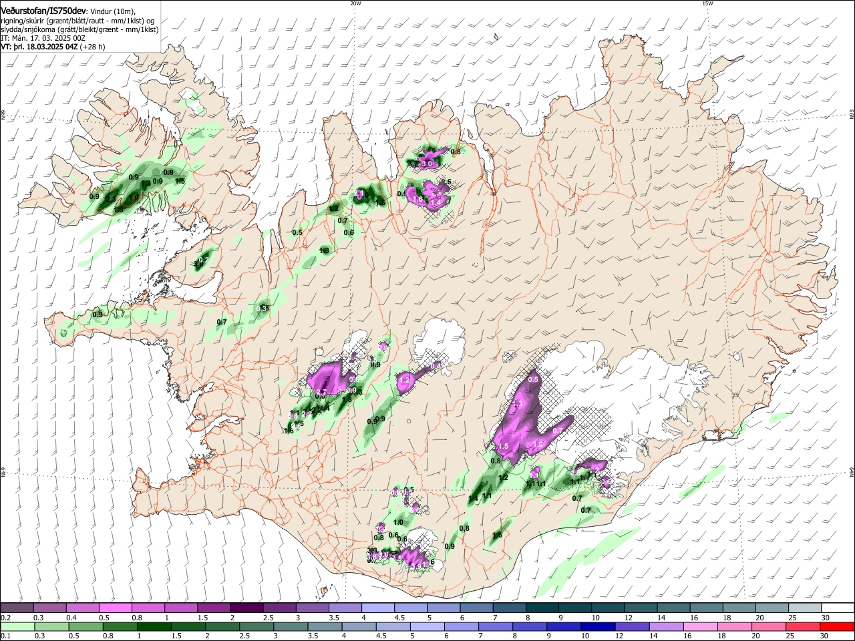Screen dimensions: 855x641
Task: Click the '4.5' label in the rain scale
Action: [x=381, y=636]
